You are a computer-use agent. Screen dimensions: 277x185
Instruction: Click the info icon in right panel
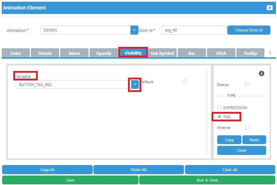pyautogui.click(x=261, y=73)
